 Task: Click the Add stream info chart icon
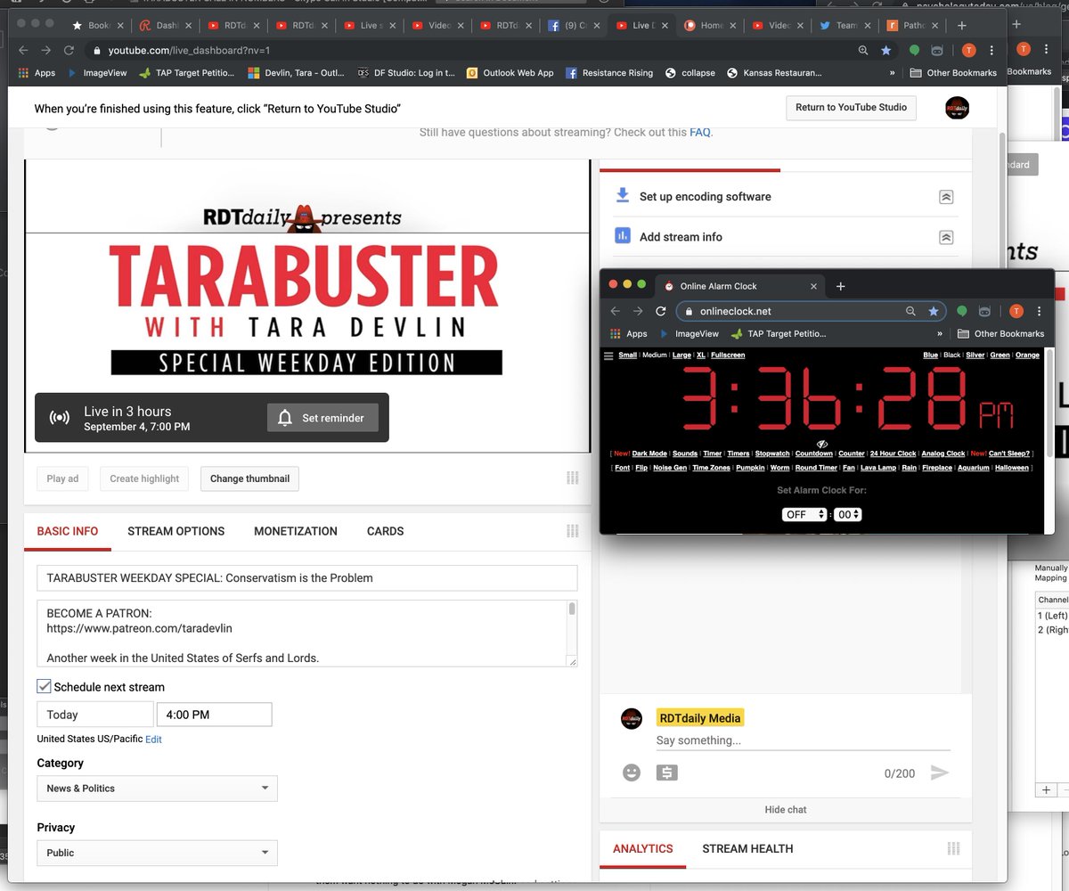coord(623,236)
